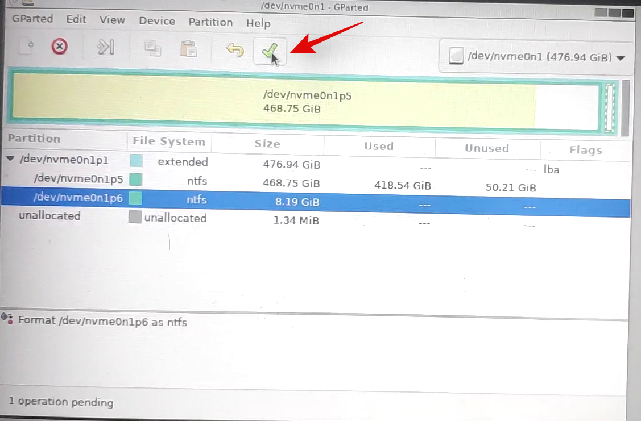Click the red Delete partition icon
The image size is (641, 421).
(60, 47)
